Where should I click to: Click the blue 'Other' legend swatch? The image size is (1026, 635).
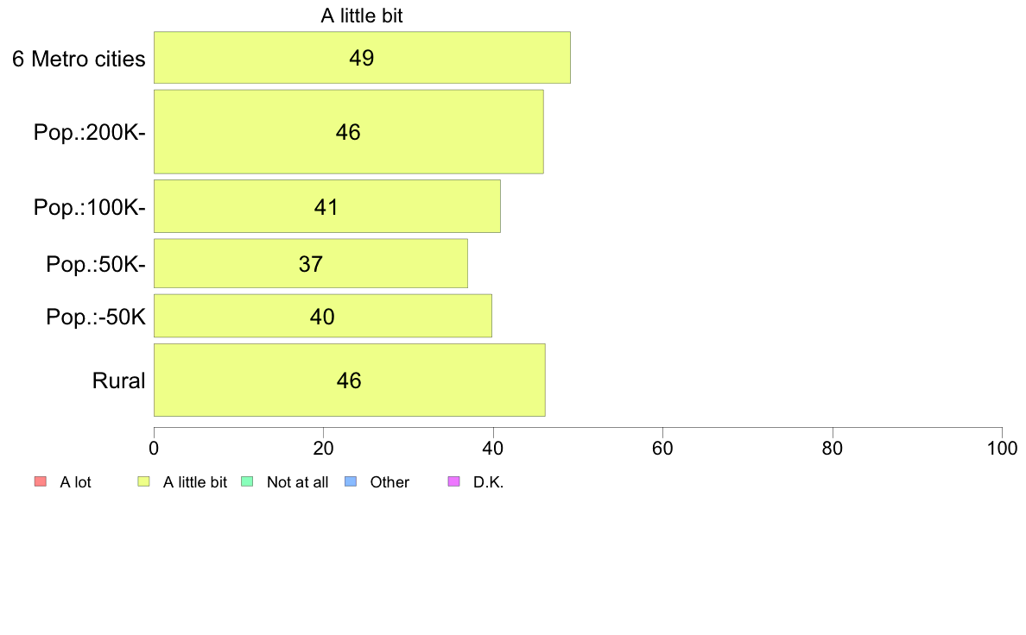pos(350,482)
